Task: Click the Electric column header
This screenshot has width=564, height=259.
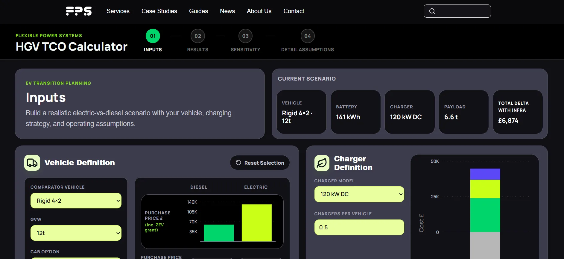Action: pos(256,187)
